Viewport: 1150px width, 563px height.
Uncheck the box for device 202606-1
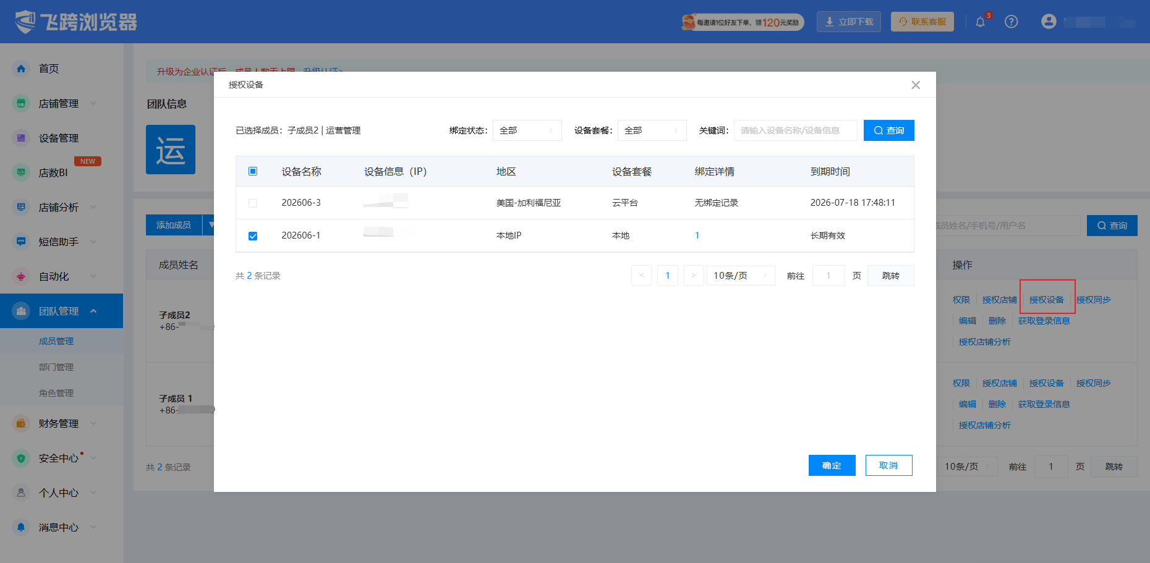tap(253, 235)
